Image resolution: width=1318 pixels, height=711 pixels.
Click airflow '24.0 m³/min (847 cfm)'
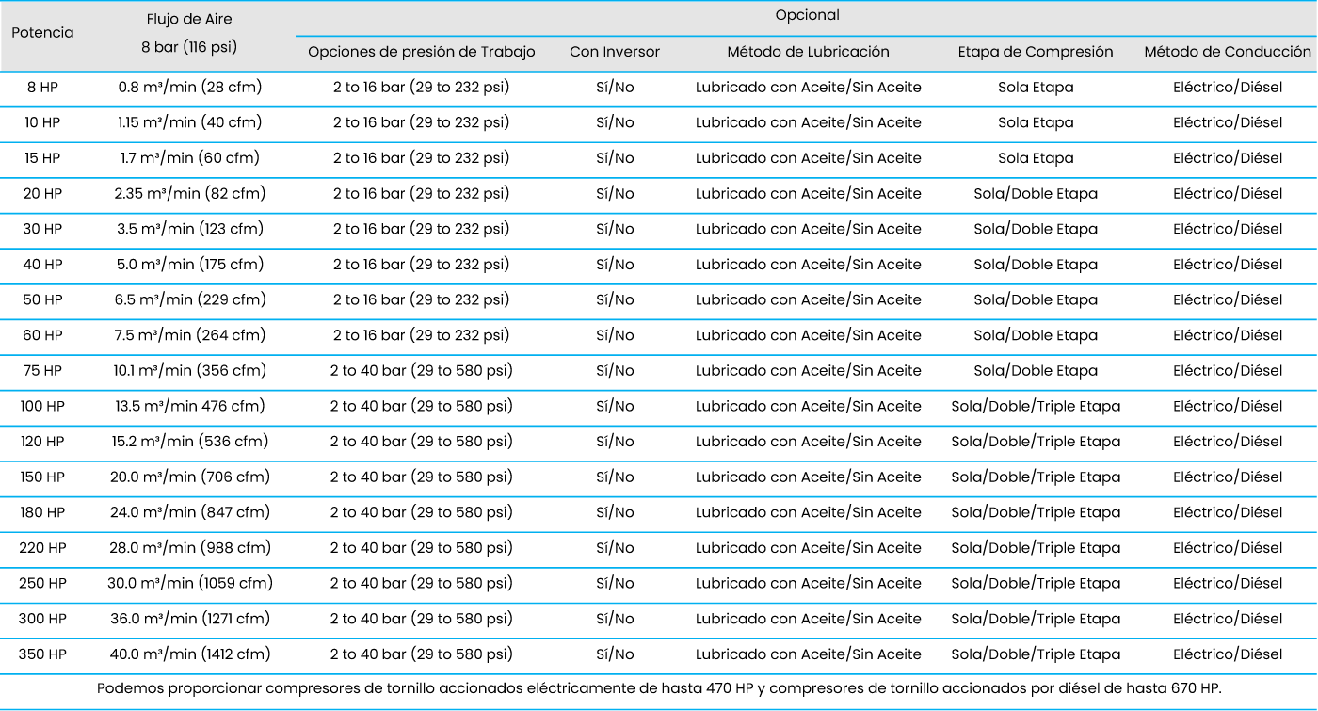click(x=190, y=512)
